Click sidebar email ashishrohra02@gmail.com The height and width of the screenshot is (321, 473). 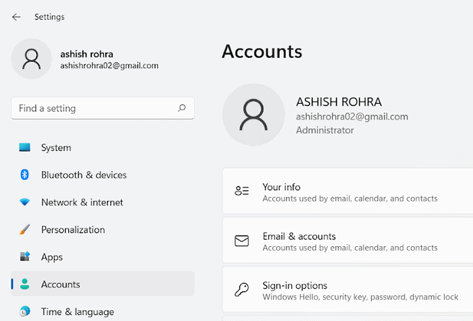[x=109, y=65]
